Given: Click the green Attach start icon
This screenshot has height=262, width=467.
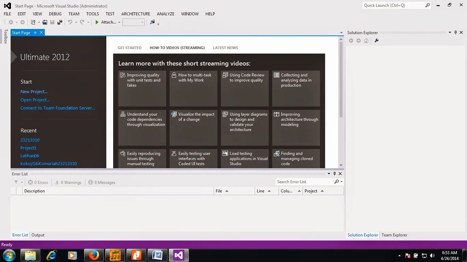Looking at the screenshot, I should [97, 22].
